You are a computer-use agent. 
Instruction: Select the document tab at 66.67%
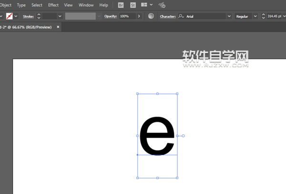click(x=26, y=27)
